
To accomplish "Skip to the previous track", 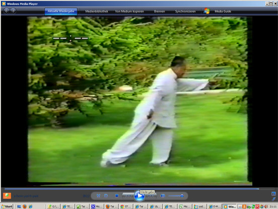I will click(x=128, y=196).
